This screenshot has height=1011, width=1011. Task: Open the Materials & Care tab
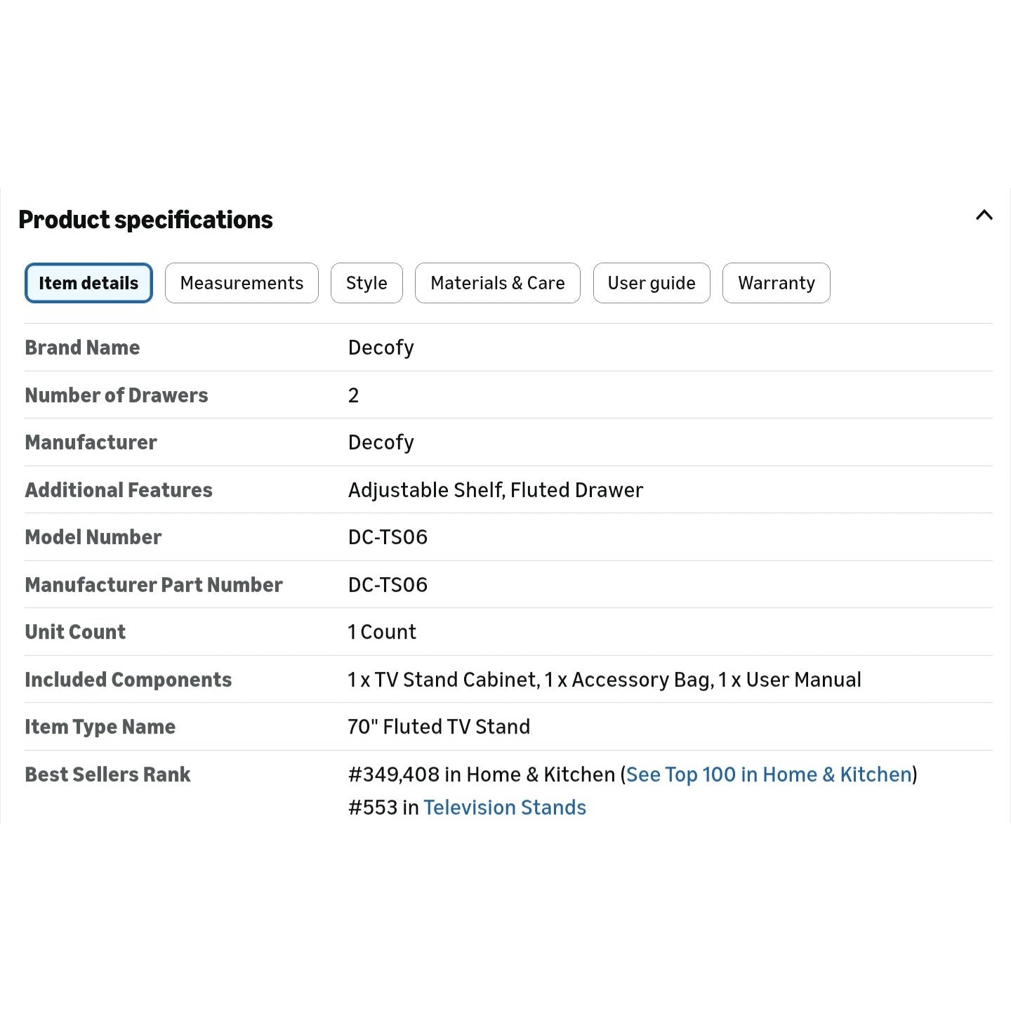(x=498, y=283)
